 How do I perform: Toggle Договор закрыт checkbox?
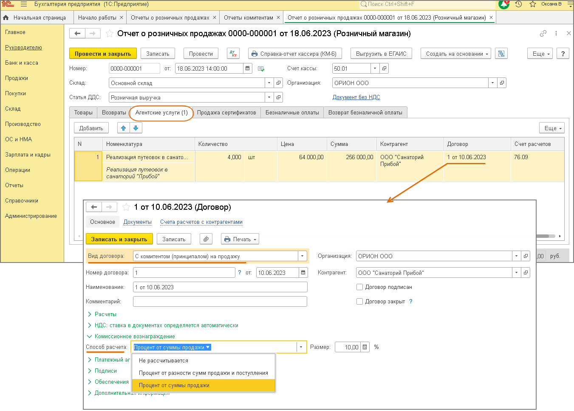coord(359,302)
